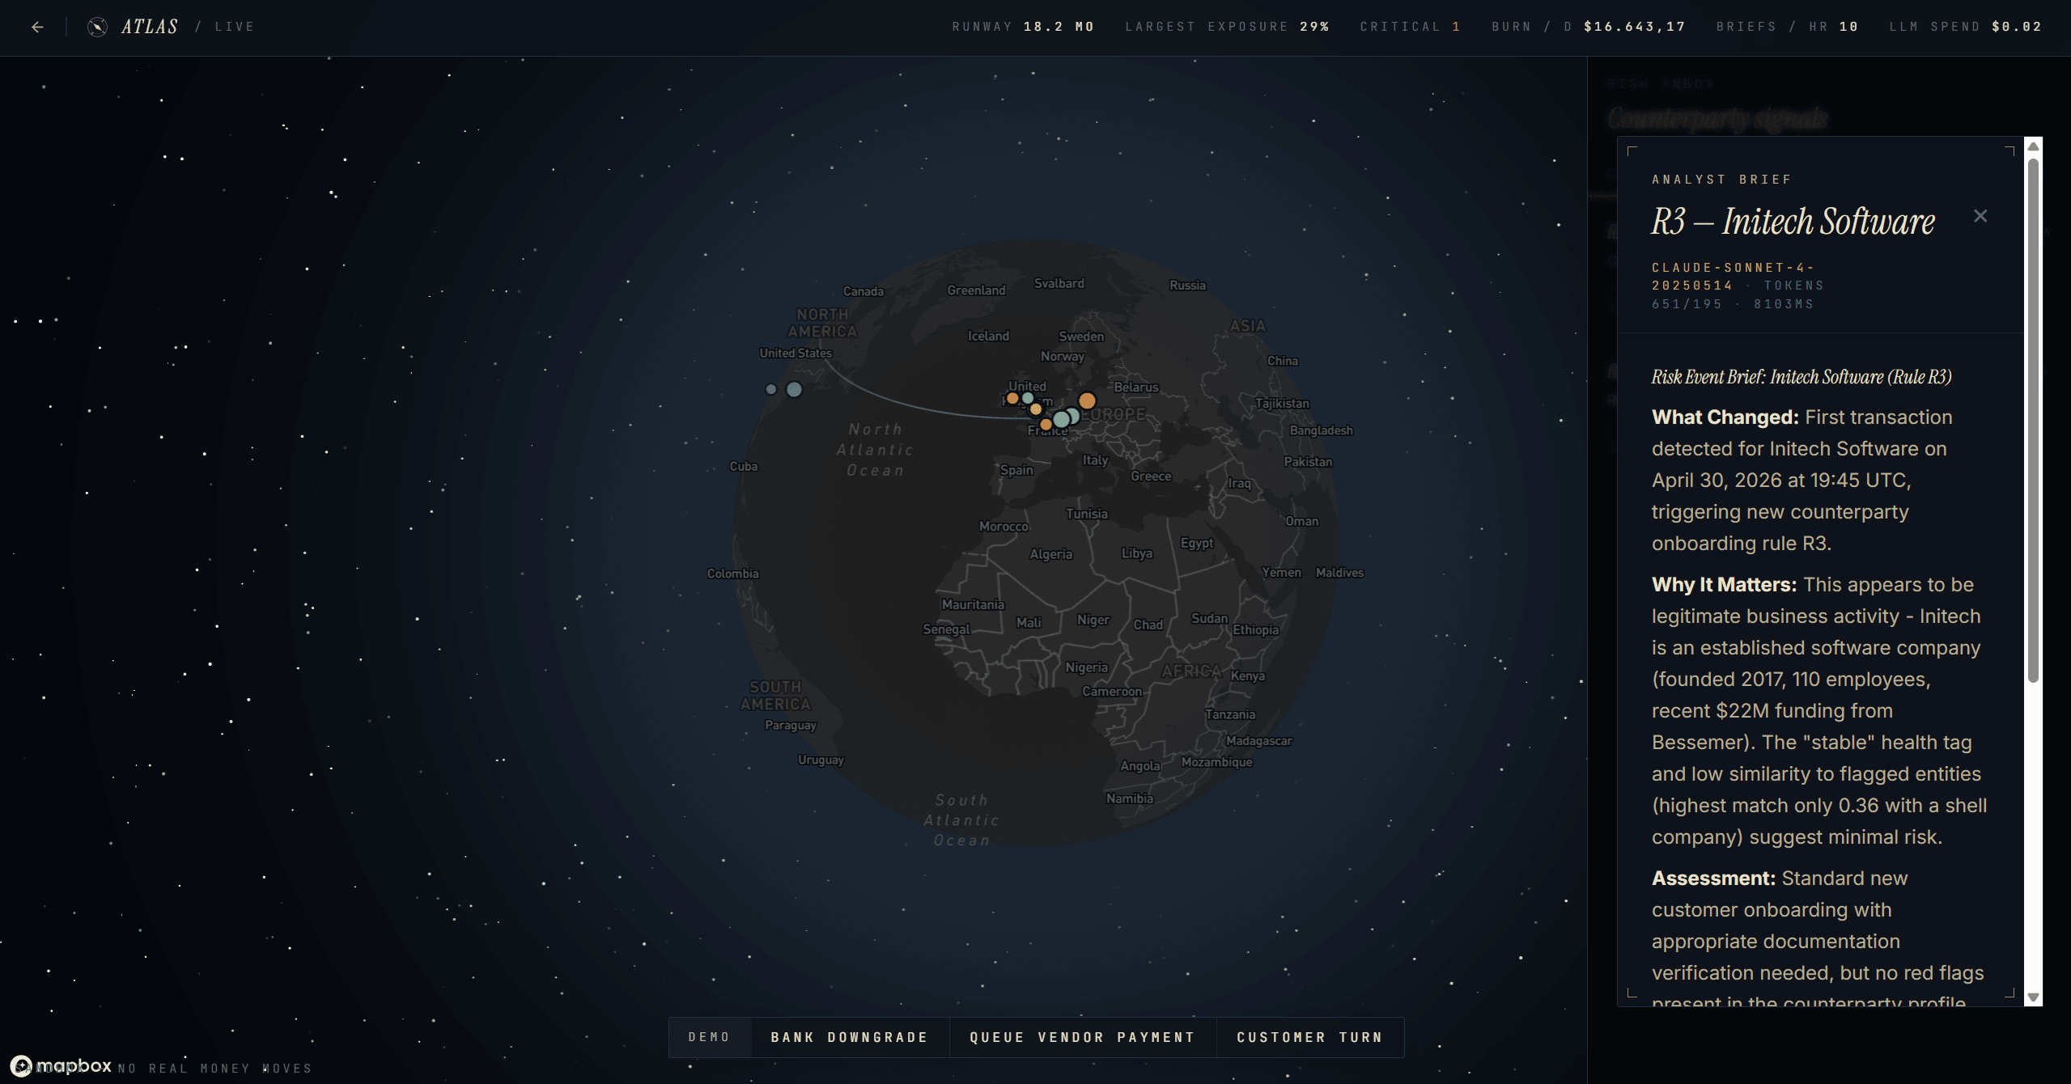Viewport: 2071px width, 1084px height.
Task: Click the NO REAL MONEY MOVES footer text
Action: click(215, 1069)
